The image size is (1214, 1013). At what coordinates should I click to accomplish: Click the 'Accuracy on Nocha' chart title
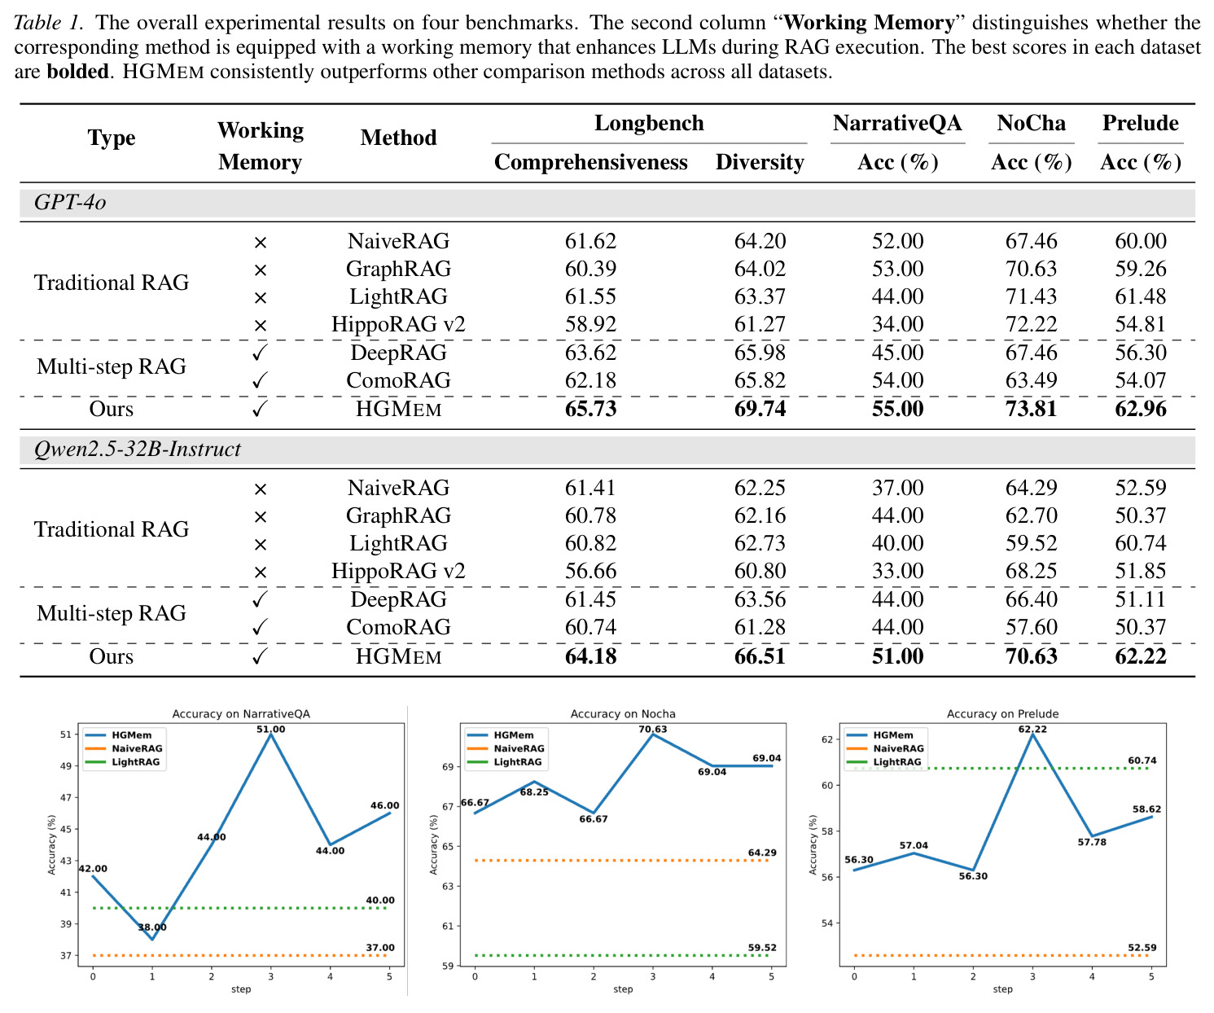623,714
